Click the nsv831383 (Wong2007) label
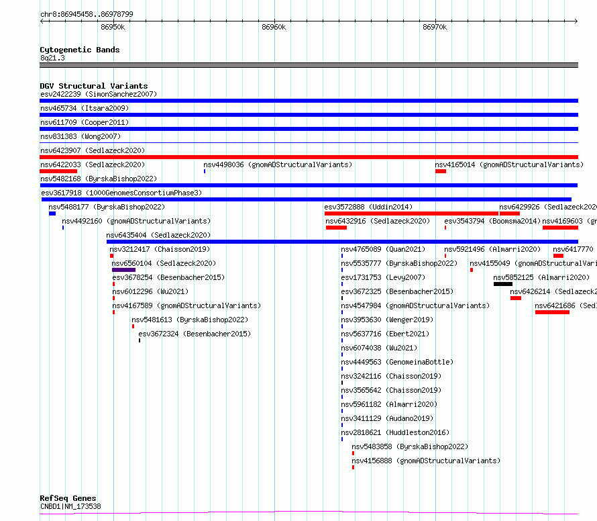 [x=80, y=136]
